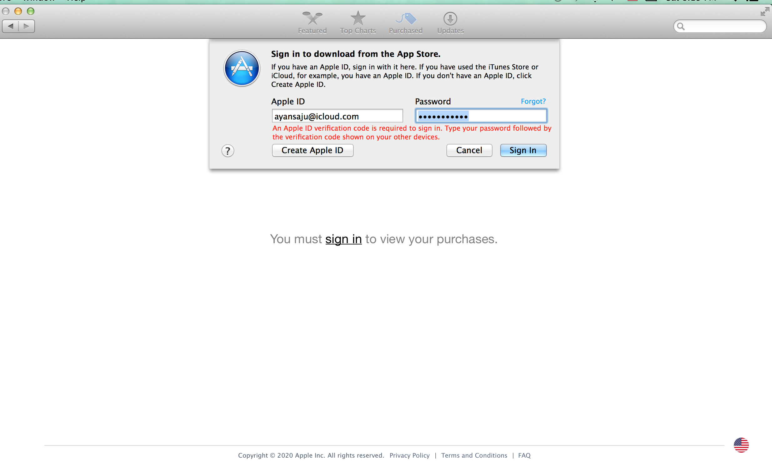772x462 pixels.
Task: Click the Forgot? password link
Action: pos(533,101)
